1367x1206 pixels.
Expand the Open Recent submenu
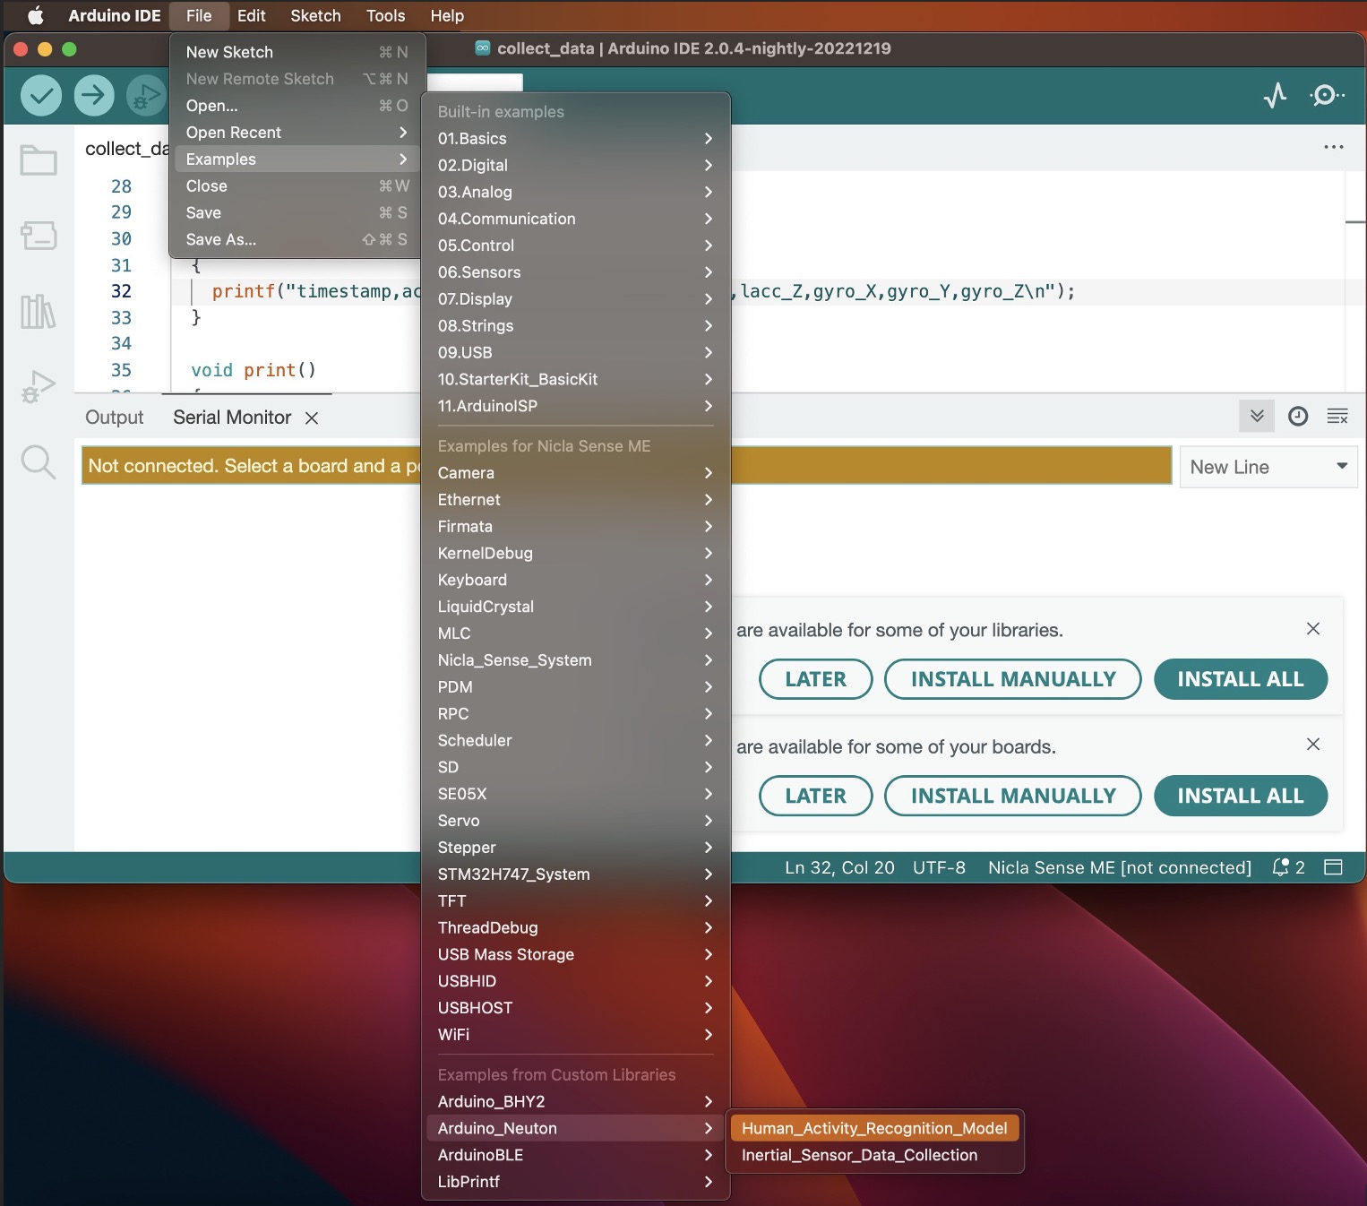pos(297,133)
